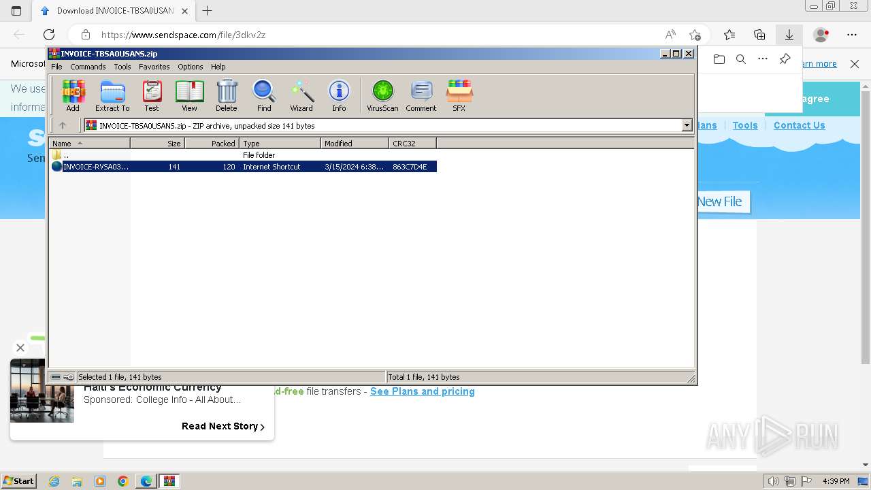The width and height of the screenshot is (871, 490).
Task: Open the Options menu
Action: [191, 67]
